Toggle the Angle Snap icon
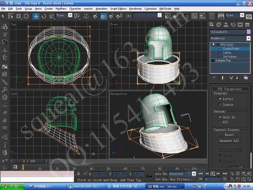This screenshot has height=190, width=253. pos(103,16)
